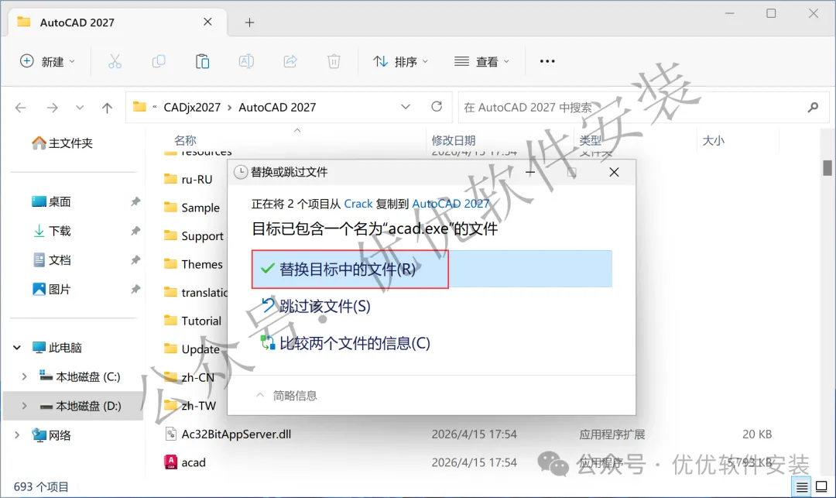Choose 比较两个文件的信息(C)

(345, 343)
